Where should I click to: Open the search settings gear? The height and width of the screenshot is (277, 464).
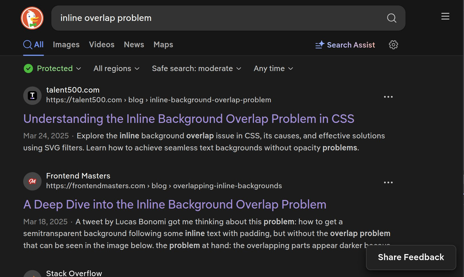[x=393, y=45]
